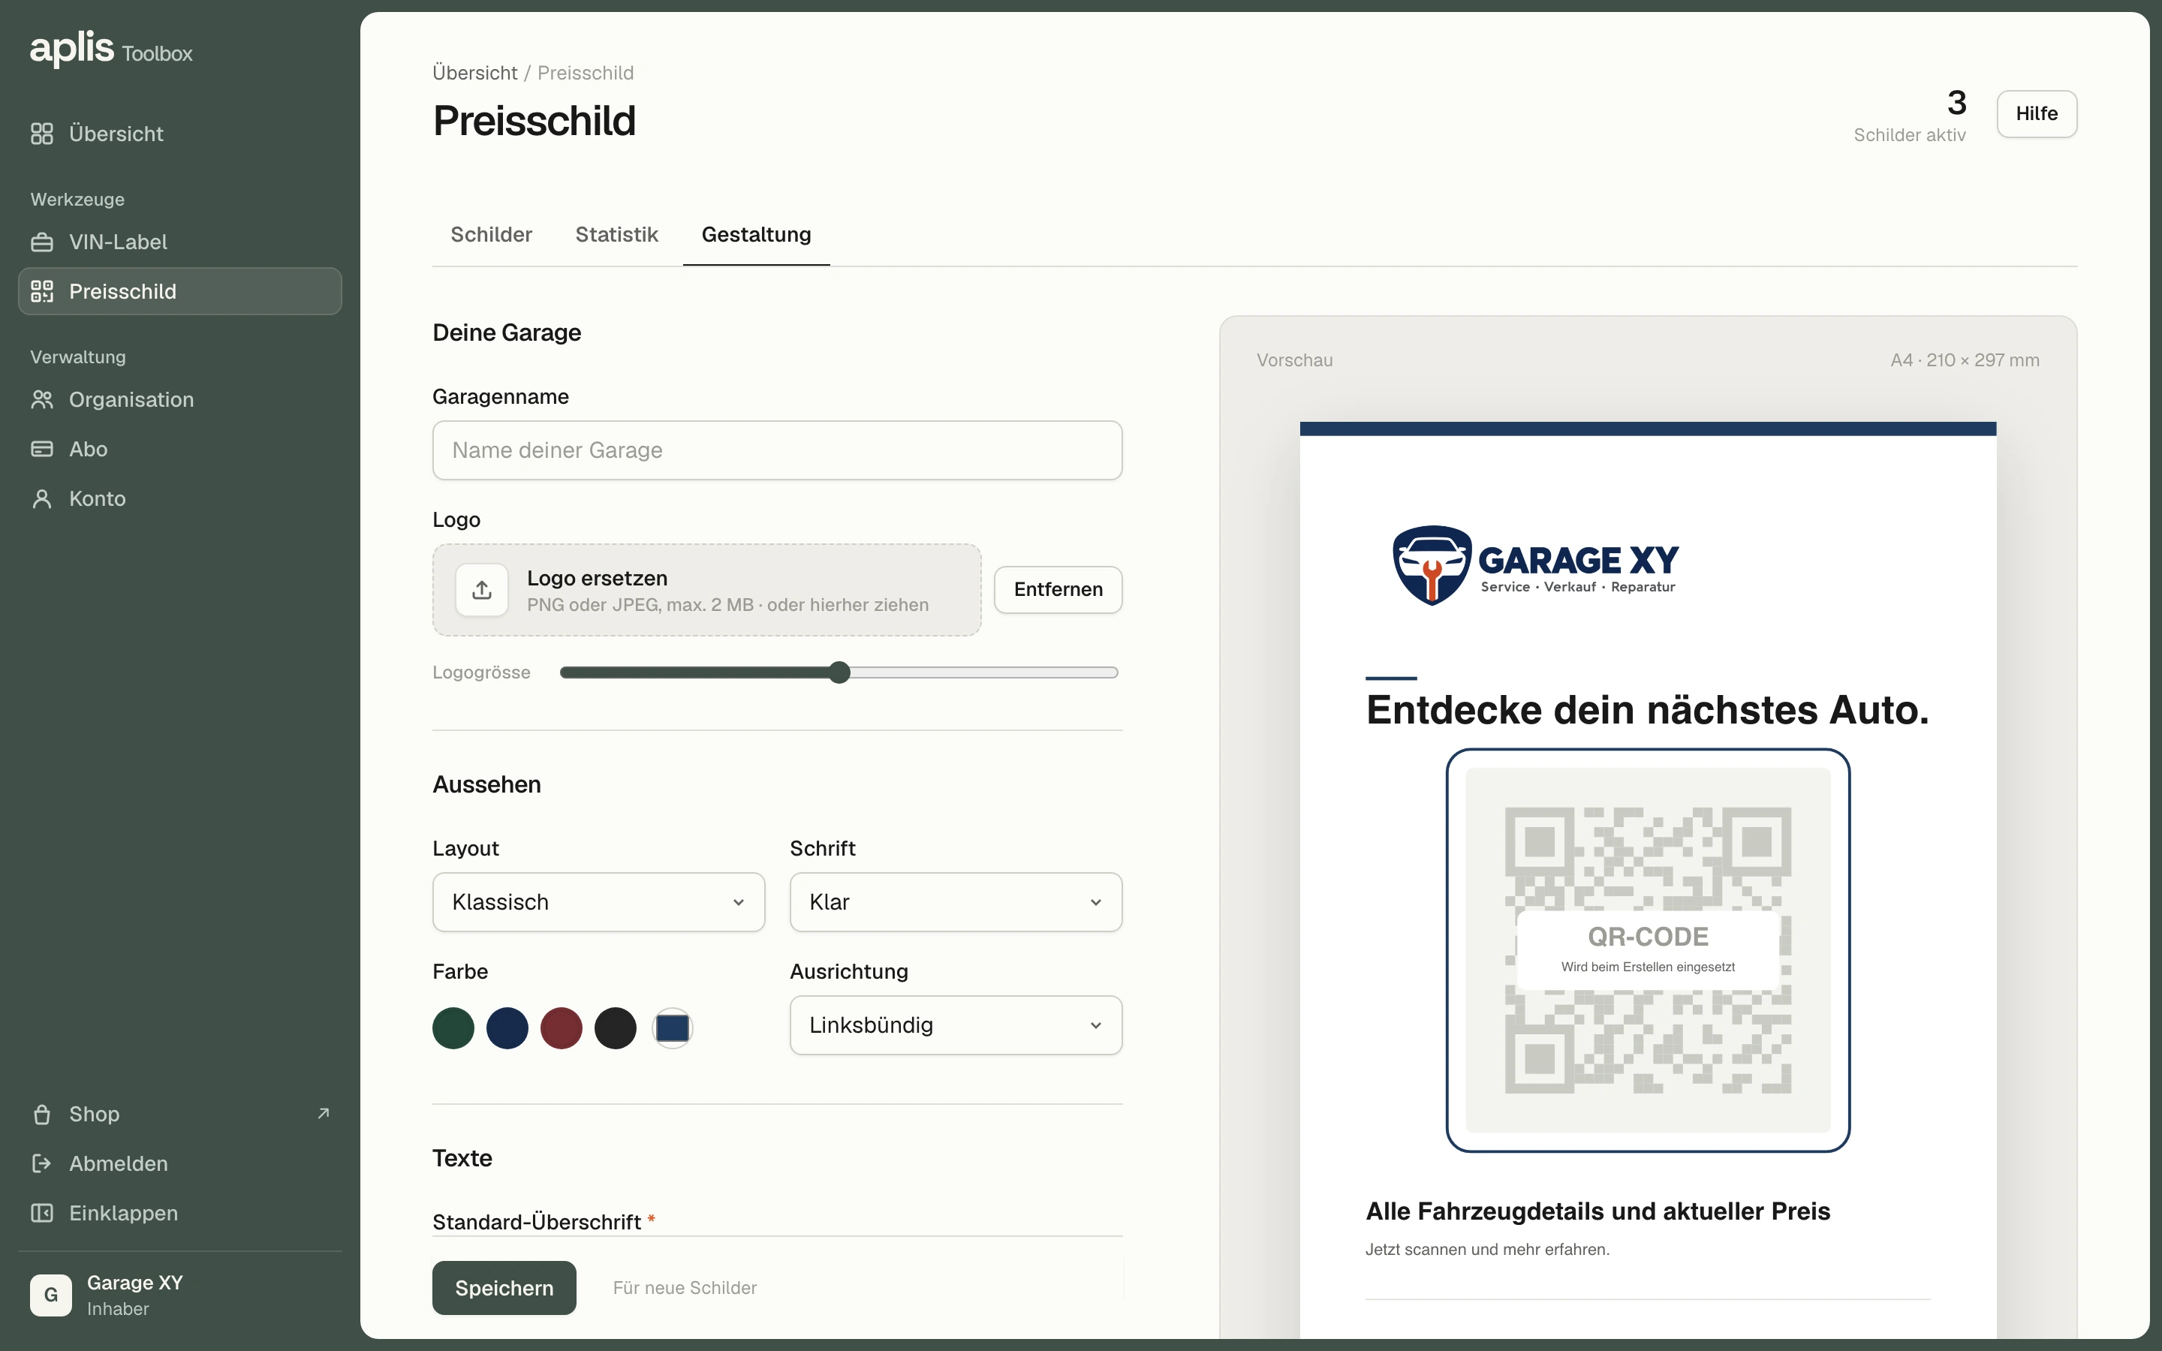The image size is (2162, 1351).
Task: Click the Garage XY logo in preview
Action: click(x=1535, y=566)
